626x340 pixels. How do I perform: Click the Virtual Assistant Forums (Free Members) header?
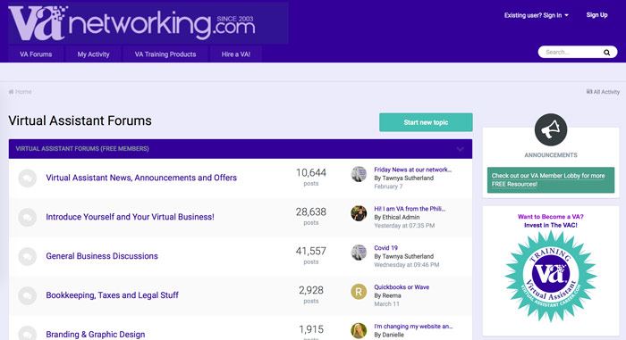241,149
